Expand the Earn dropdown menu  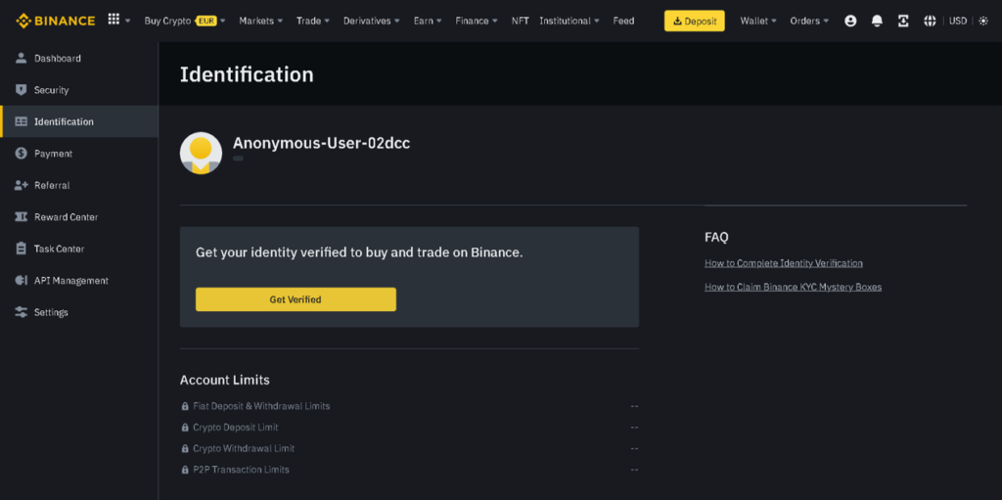point(428,21)
